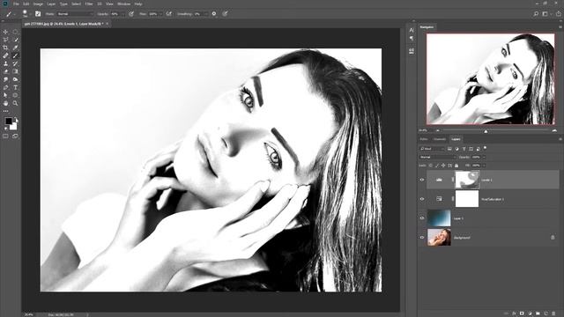Image resolution: width=564 pixels, height=317 pixels.
Task: Open the Filter menu
Action: click(x=89, y=4)
